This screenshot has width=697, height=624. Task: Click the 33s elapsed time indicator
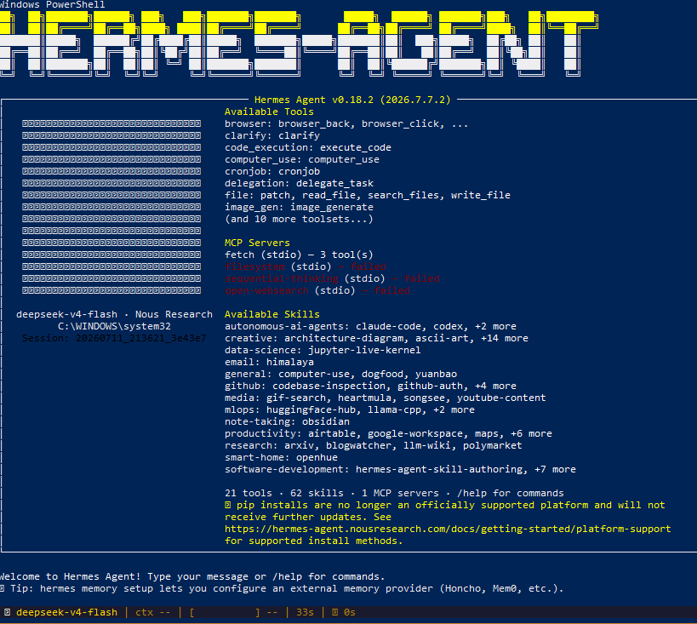pos(305,612)
